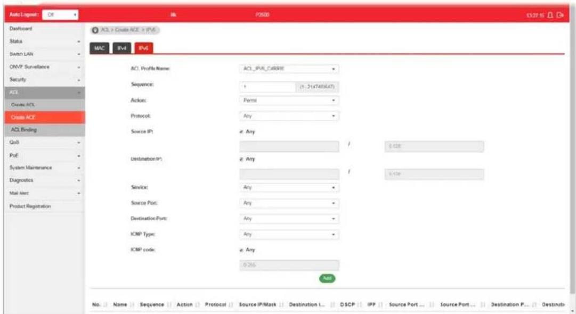Expand the Security sidebar menu
576x314 pixels.
(44, 80)
